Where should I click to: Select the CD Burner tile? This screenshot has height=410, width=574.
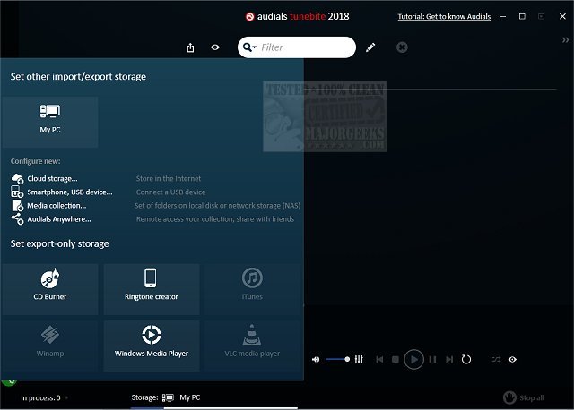pyautogui.click(x=50, y=289)
